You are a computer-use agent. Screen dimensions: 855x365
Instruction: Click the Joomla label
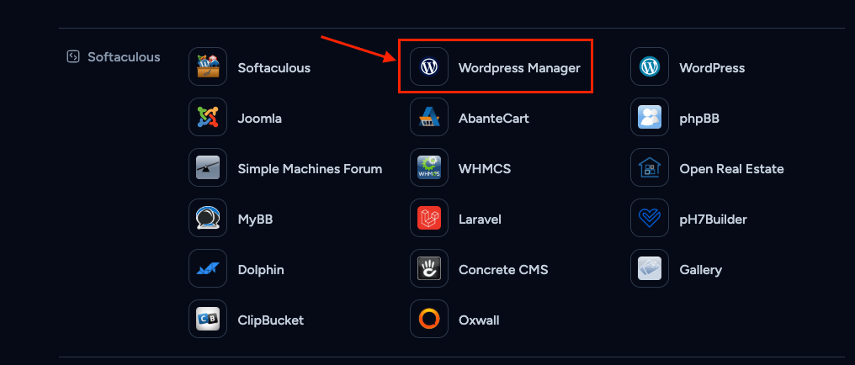coord(259,119)
